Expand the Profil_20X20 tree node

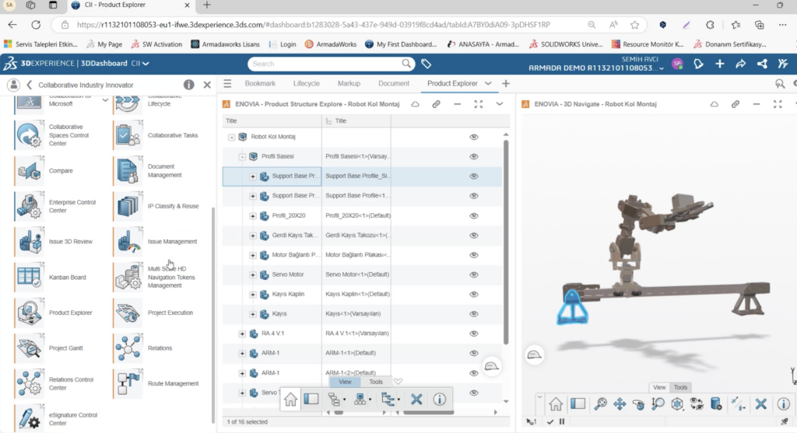click(x=253, y=216)
